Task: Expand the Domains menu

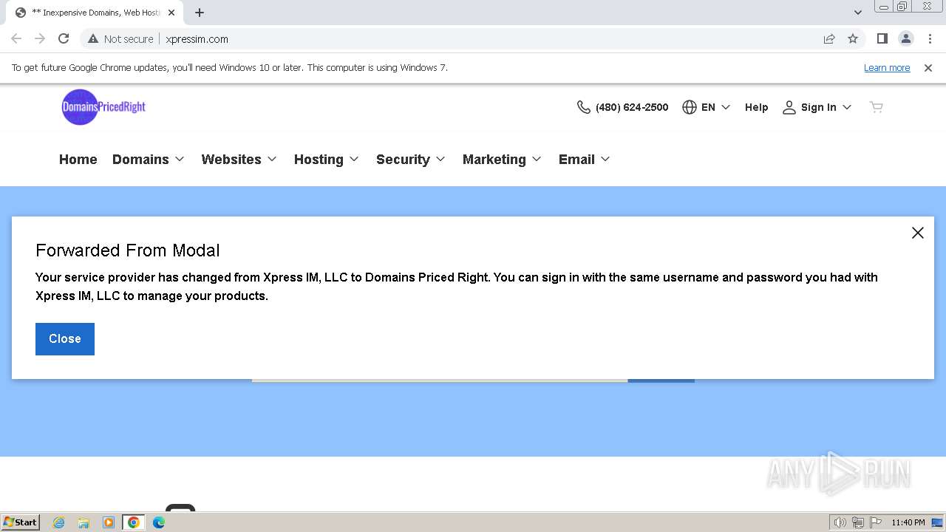Action: click(x=149, y=160)
